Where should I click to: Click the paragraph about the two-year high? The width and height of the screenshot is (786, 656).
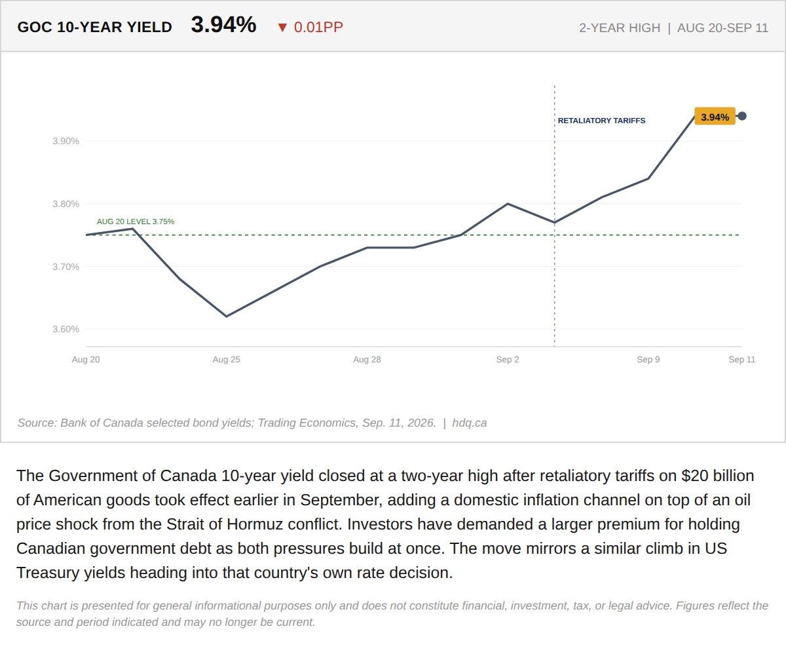[385, 524]
